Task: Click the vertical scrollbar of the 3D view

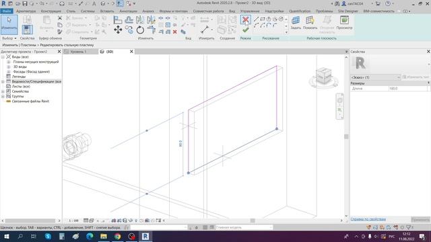Action: [346, 136]
